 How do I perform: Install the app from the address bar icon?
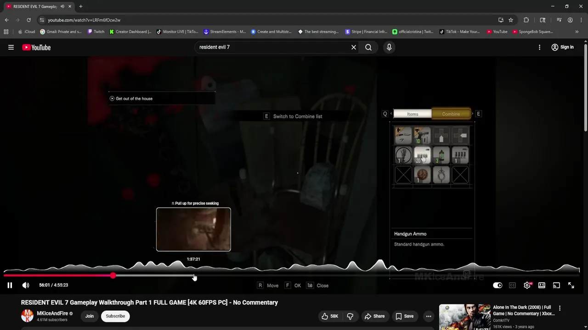(x=501, y=20)
